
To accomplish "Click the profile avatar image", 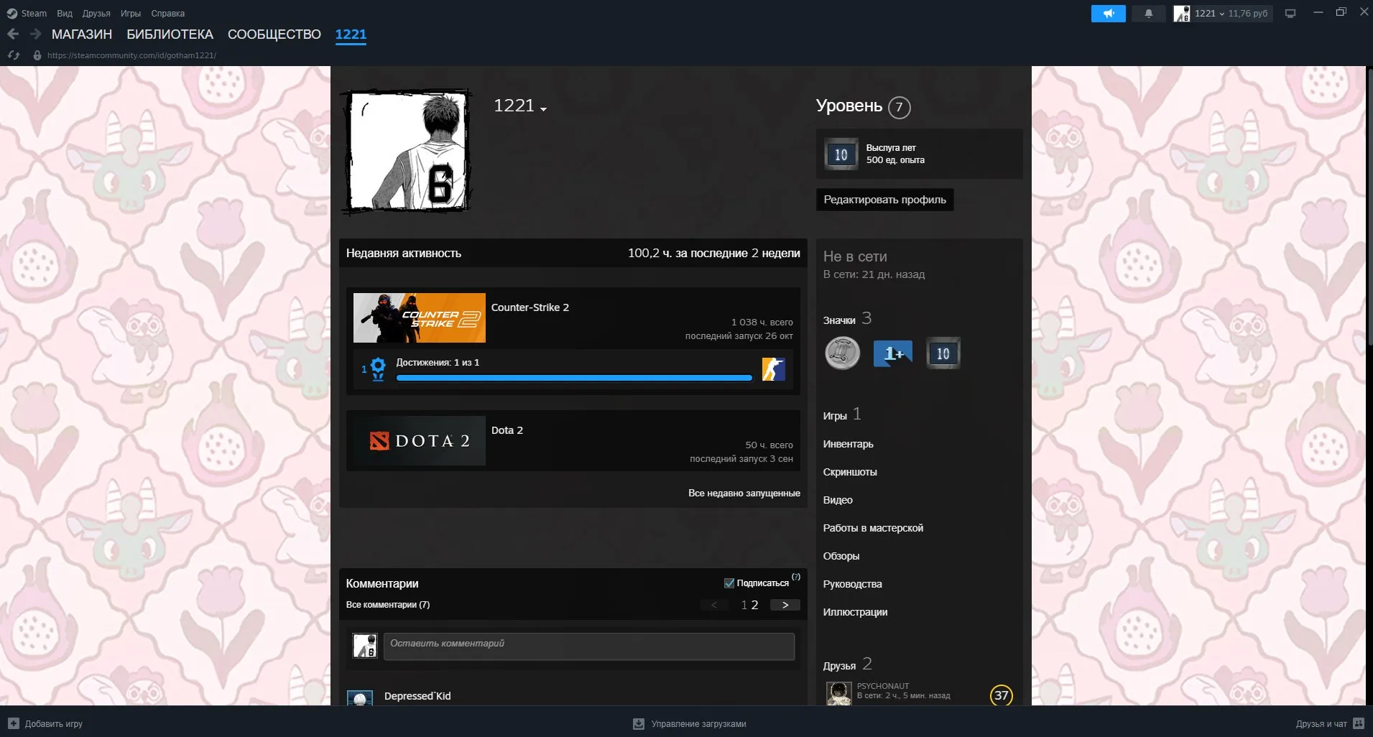I will (x=407, y=152).
